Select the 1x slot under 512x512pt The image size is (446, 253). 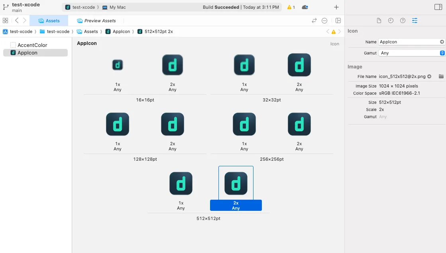click(181, 183)
